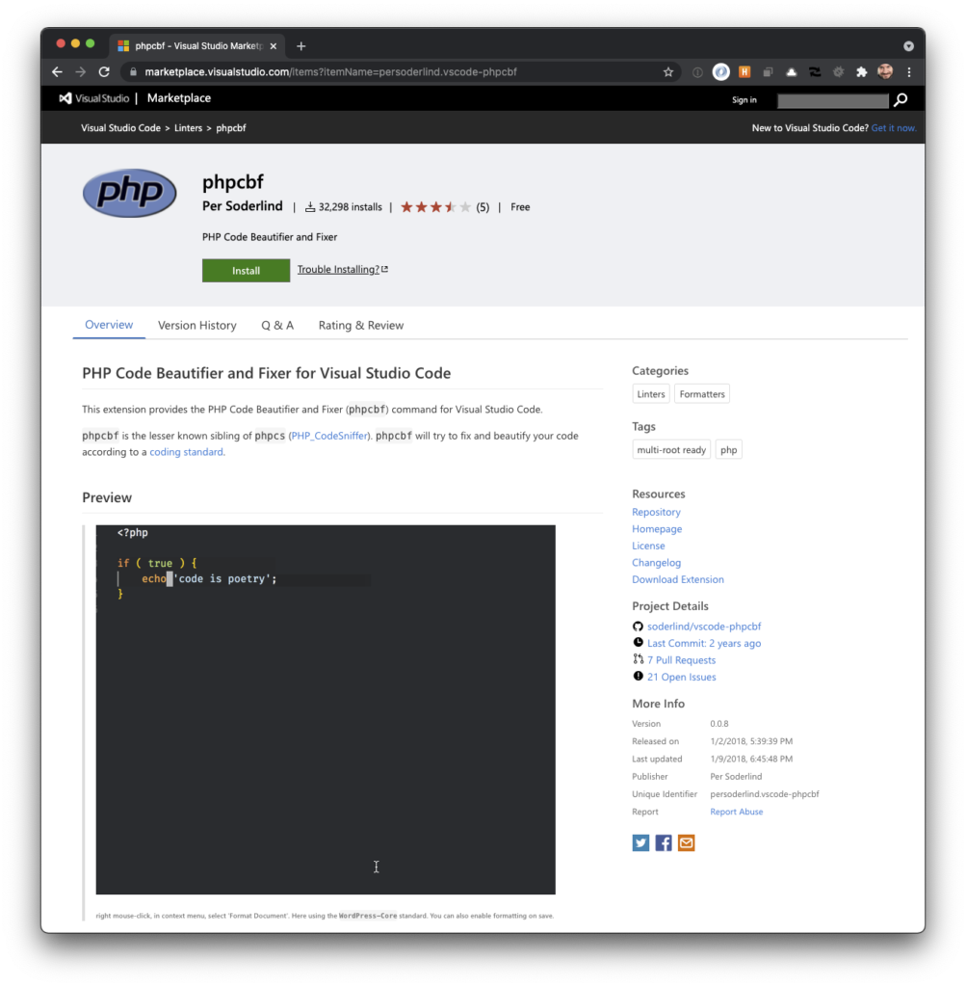
Task: Open the PHP_CodeSniffer link
Action: [329, 436]
